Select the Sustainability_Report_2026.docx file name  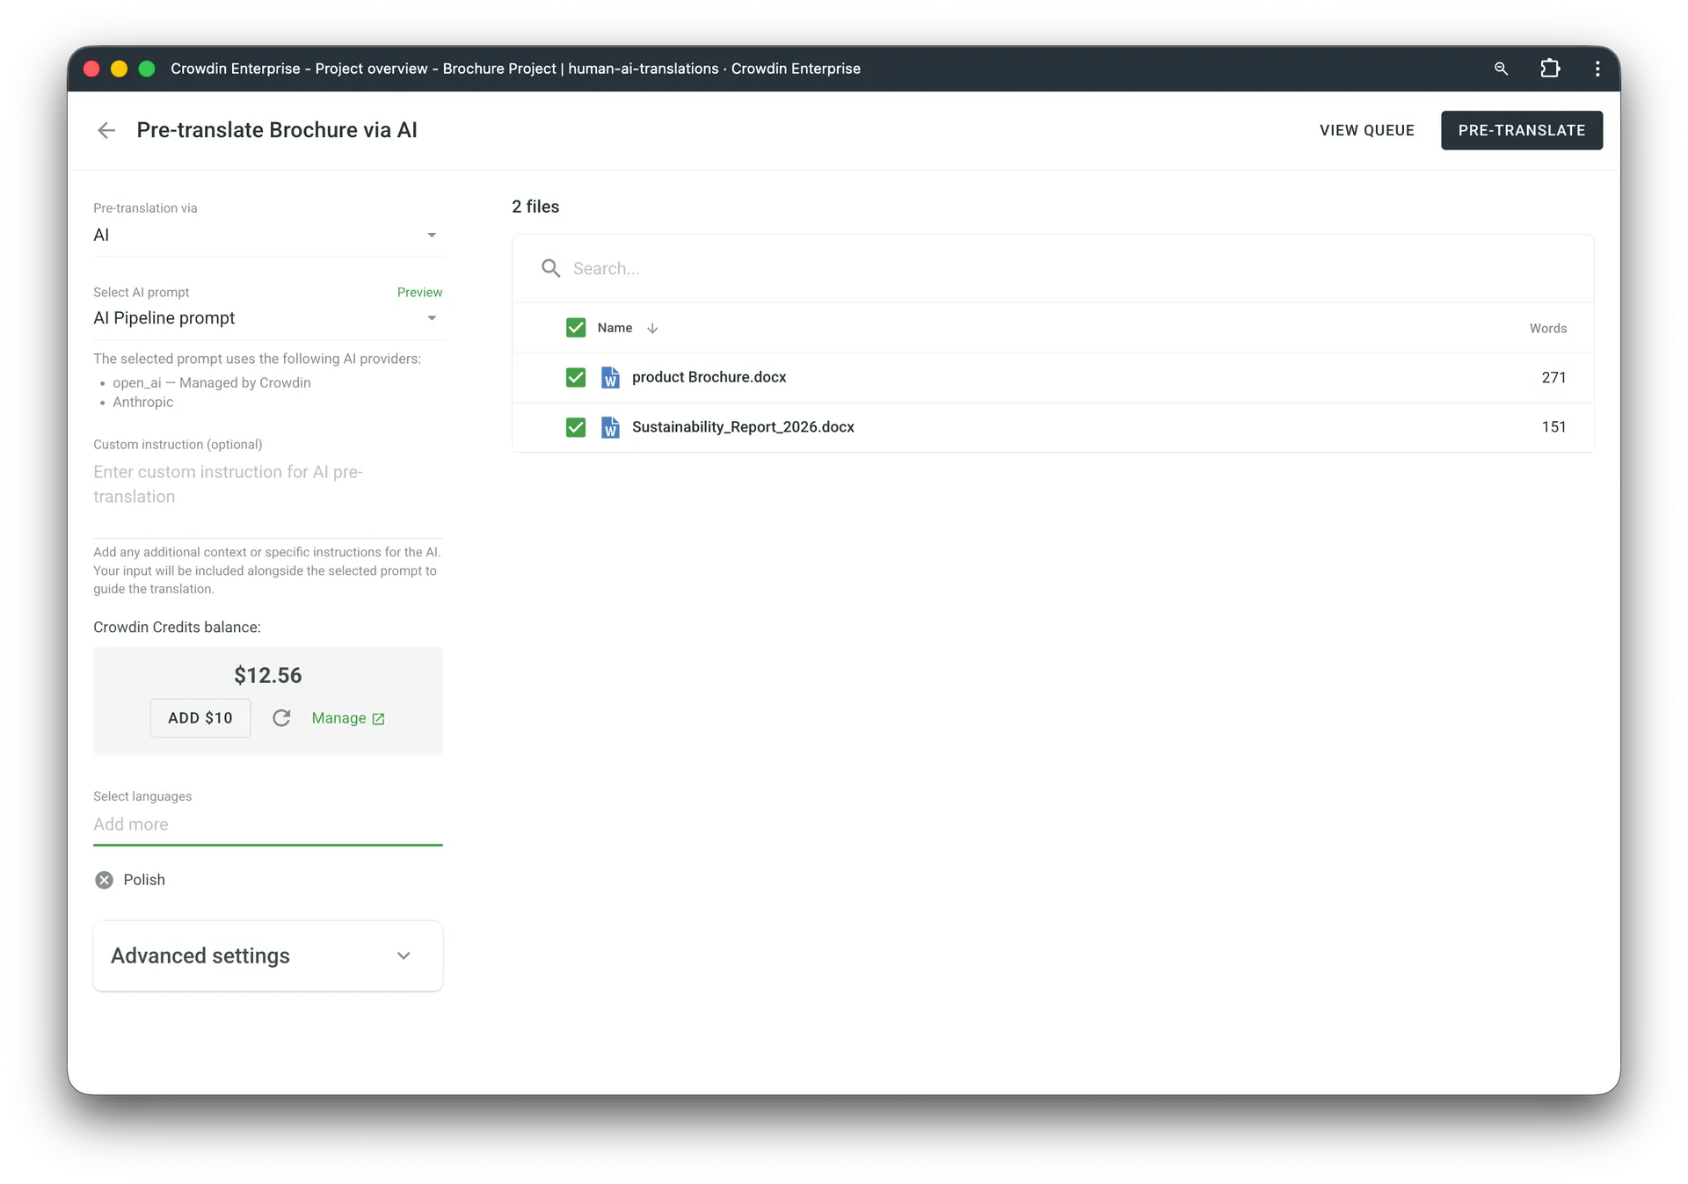pyautogui.click(x=743, y=427)
